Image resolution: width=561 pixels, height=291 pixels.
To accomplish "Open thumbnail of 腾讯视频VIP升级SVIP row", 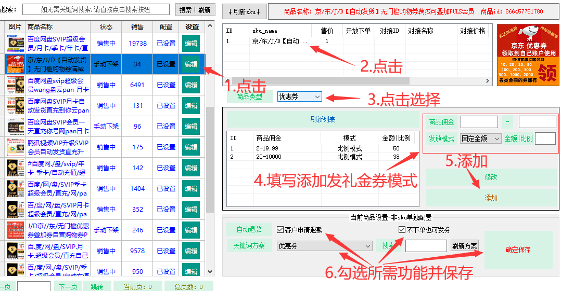I will tap(16, 147).
